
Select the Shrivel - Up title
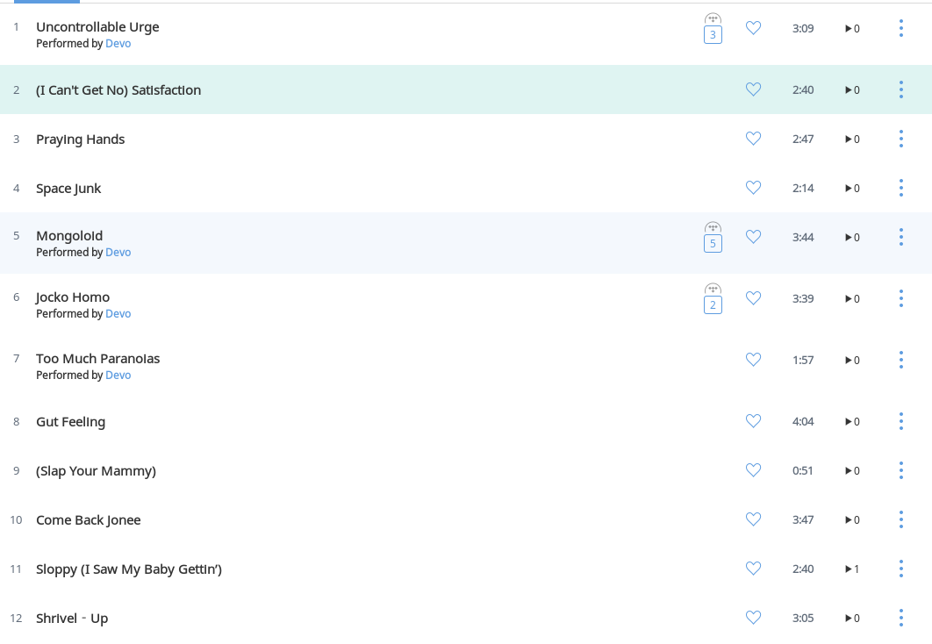[72, 618]
